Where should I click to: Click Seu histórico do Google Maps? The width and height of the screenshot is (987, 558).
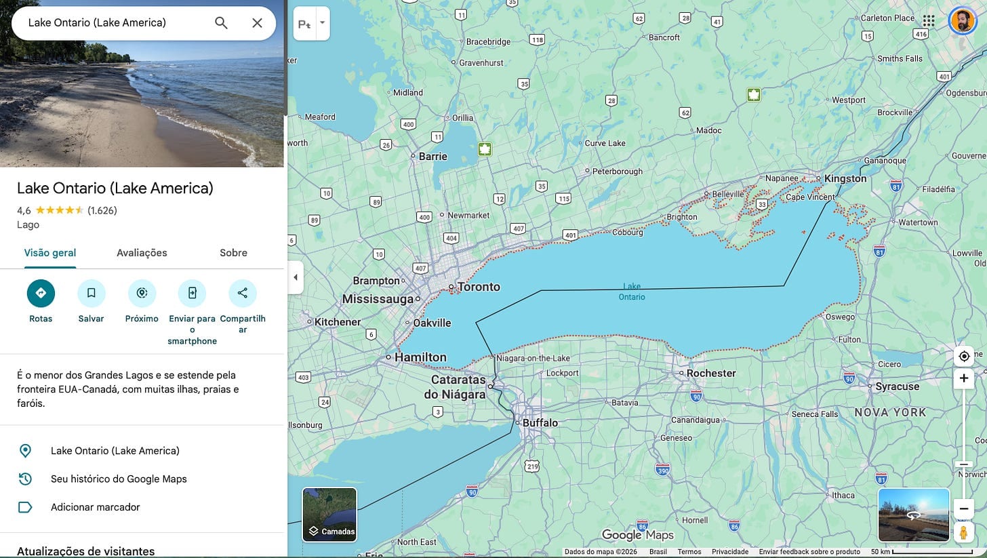tap(119, 479)
